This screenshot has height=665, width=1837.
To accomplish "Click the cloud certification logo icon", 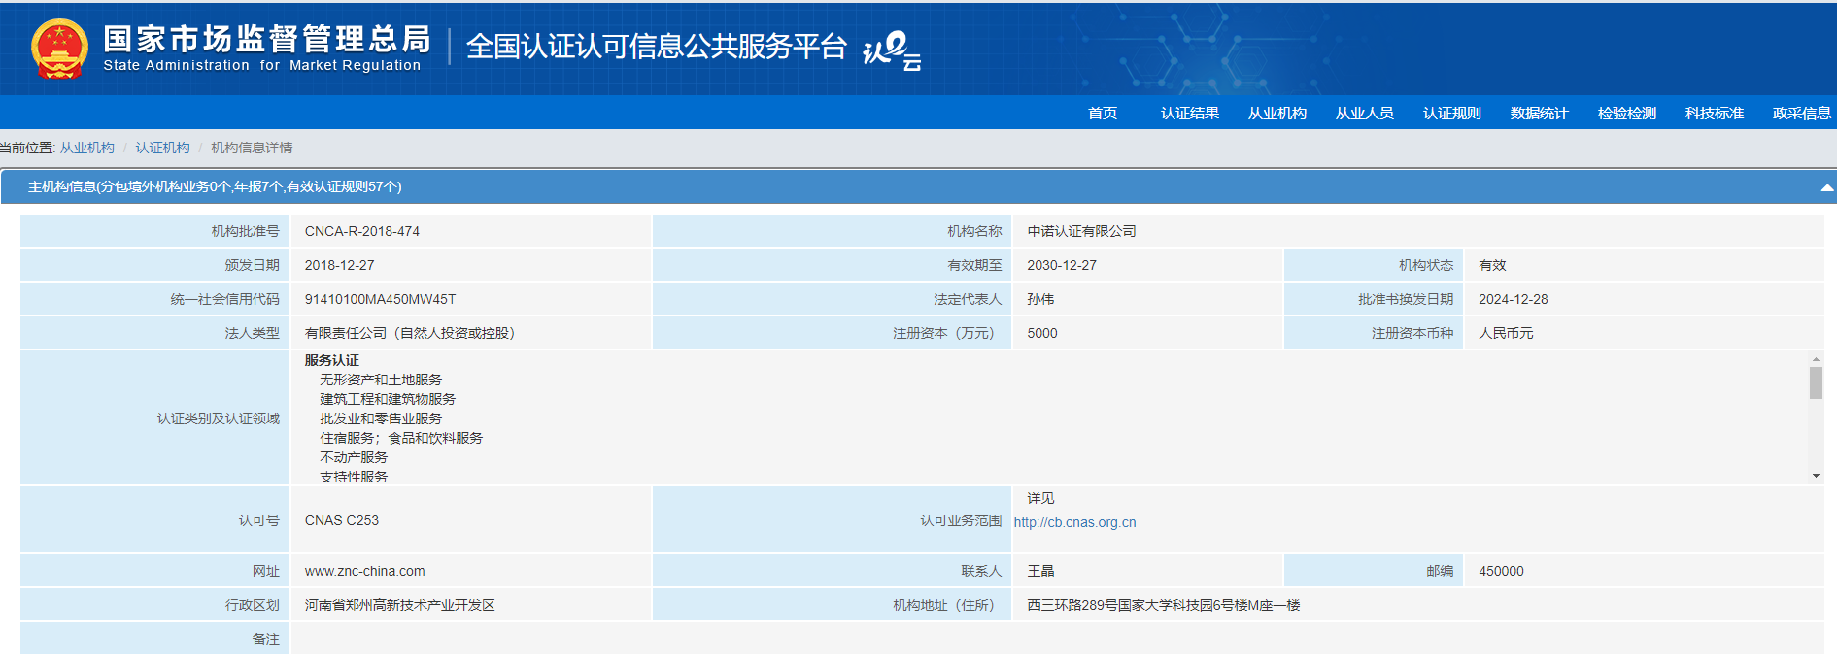I will click(891, 50).
